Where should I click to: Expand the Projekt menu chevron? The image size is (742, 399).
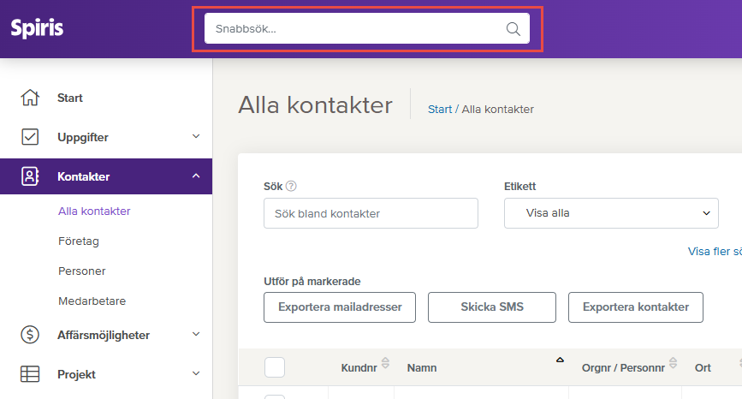196,374
